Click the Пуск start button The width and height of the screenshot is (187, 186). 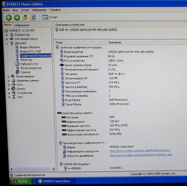click(x=21, y=181)
